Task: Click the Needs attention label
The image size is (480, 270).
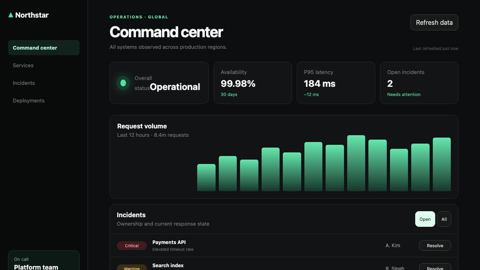Action: (x=404, y=94)
